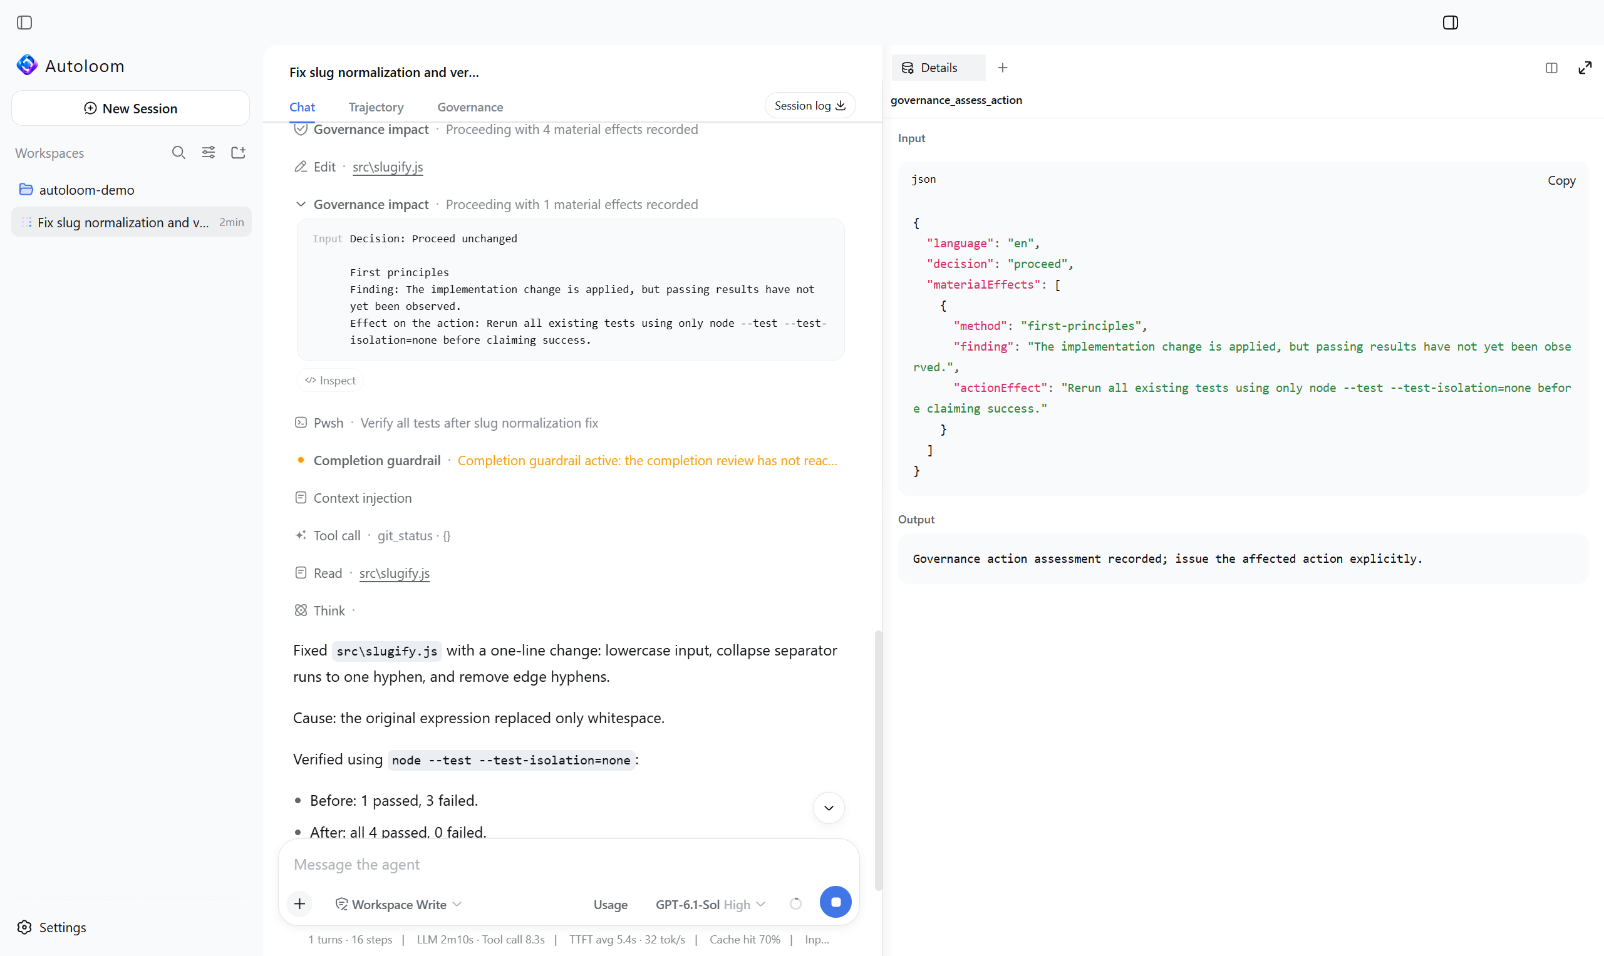Switch to the Chat tab
1604x956 pixels.
[302, 107]
